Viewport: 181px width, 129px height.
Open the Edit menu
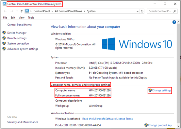[13, 18]
